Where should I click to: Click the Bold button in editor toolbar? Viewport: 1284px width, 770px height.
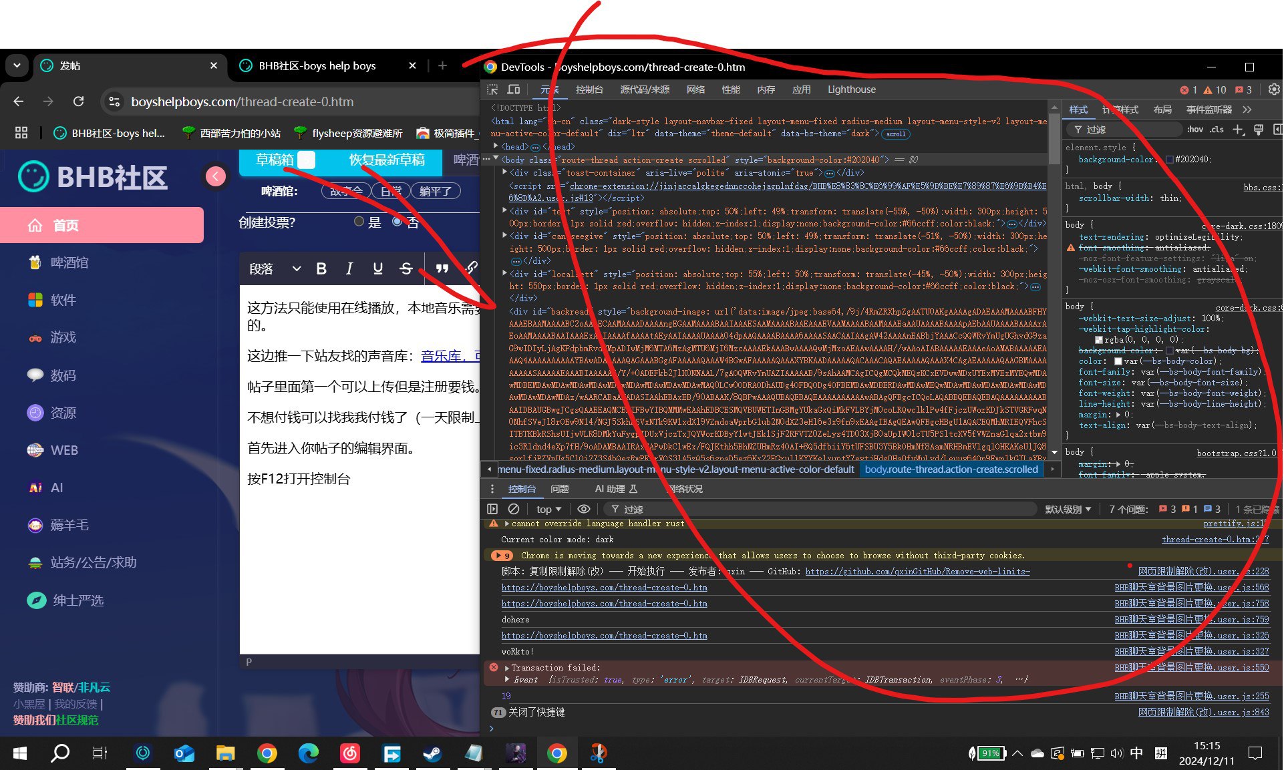321,268
